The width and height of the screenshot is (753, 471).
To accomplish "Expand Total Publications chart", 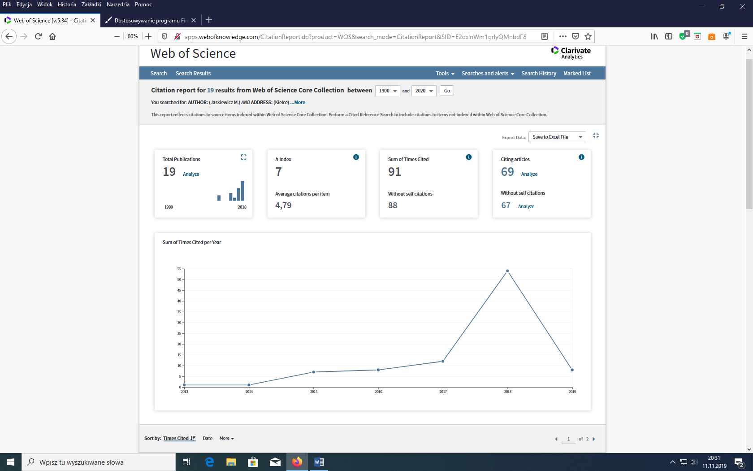I will pos(244,157).
